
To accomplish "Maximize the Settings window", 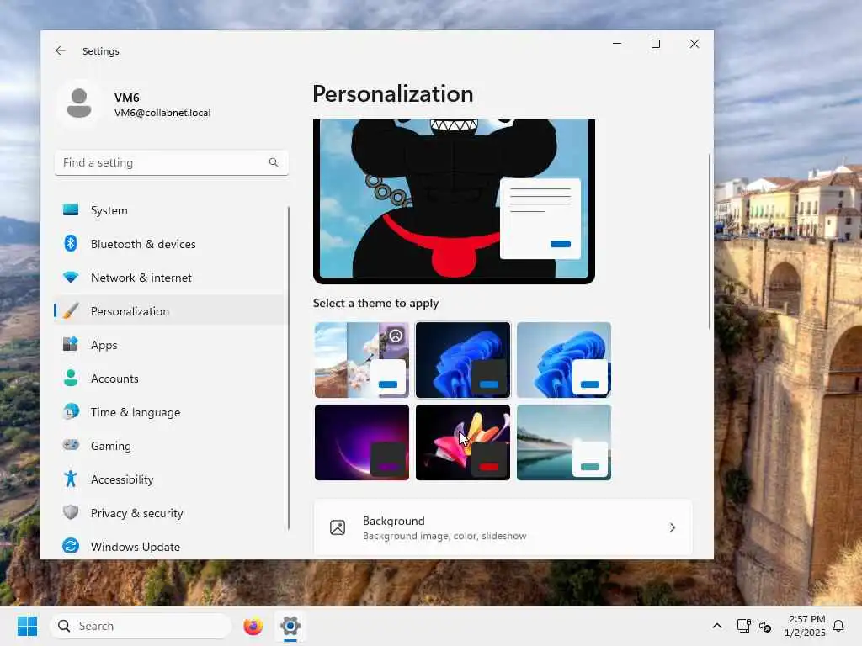I will 655,44.
